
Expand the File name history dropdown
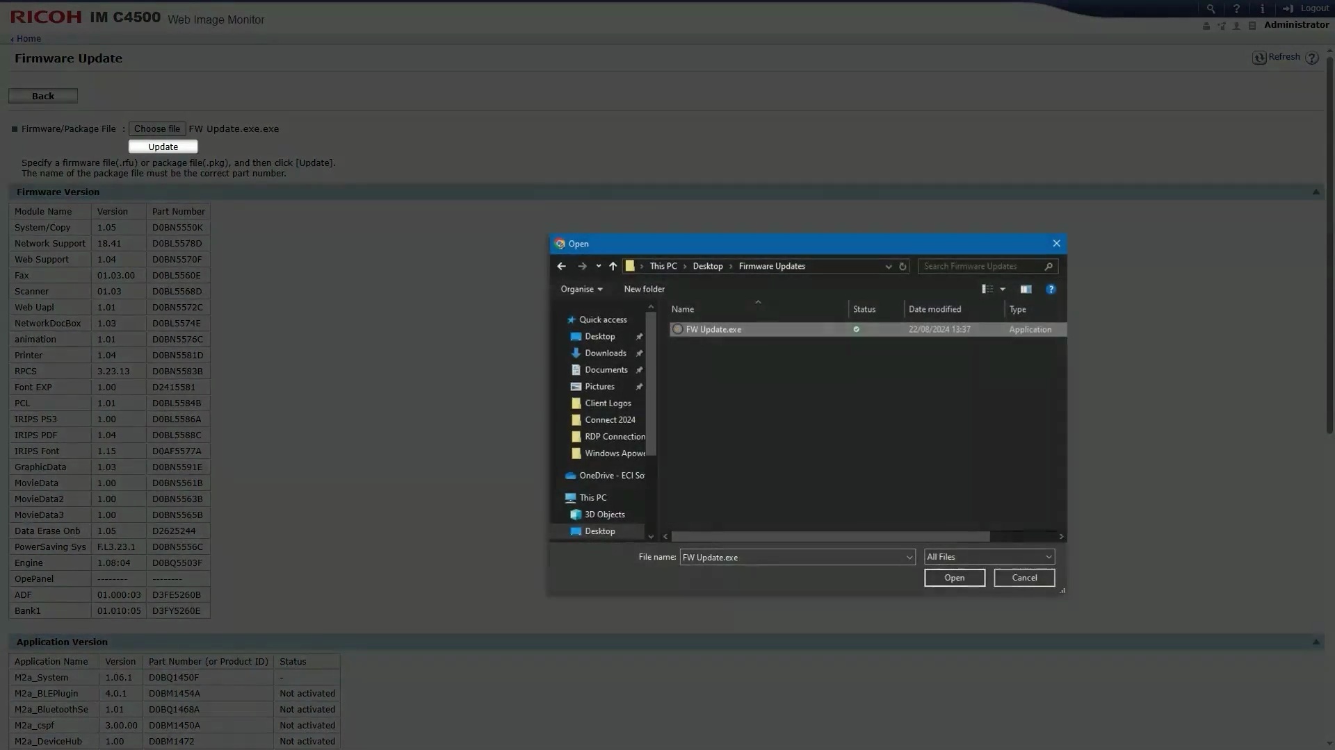click(x=909, y=557)
